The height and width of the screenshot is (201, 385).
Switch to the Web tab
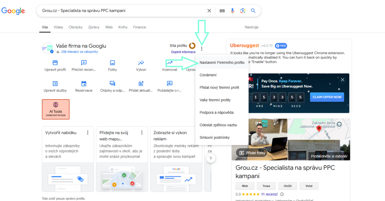(x=109, y=27)
